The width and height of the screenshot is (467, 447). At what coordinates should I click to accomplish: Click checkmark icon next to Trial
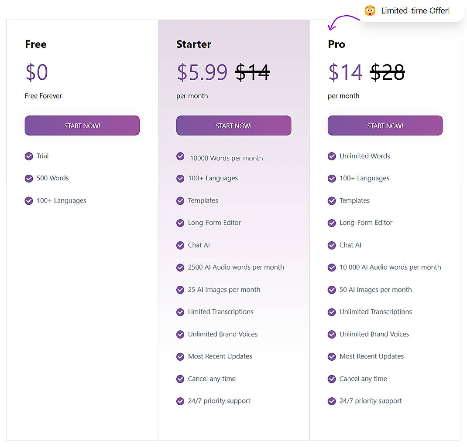pyautogui.click(x=29, y=156)
